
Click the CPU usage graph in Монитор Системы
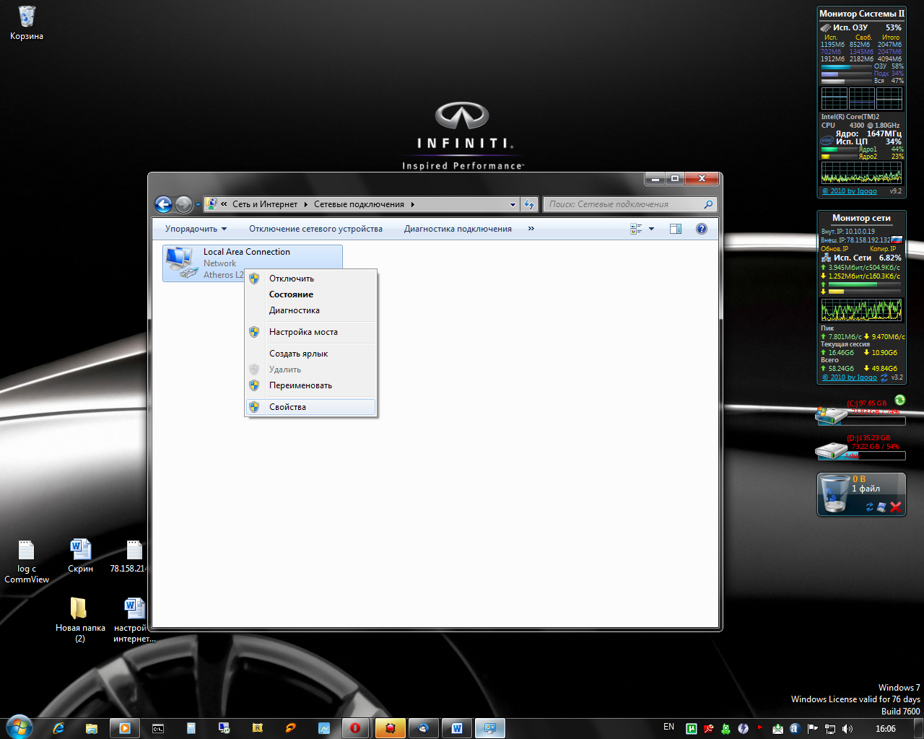click(861, 172)
